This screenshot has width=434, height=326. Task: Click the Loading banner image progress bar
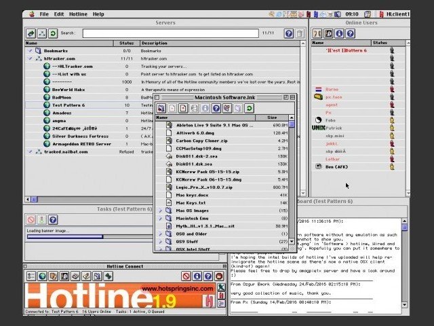pyautogui.click(x=90, y=236)
